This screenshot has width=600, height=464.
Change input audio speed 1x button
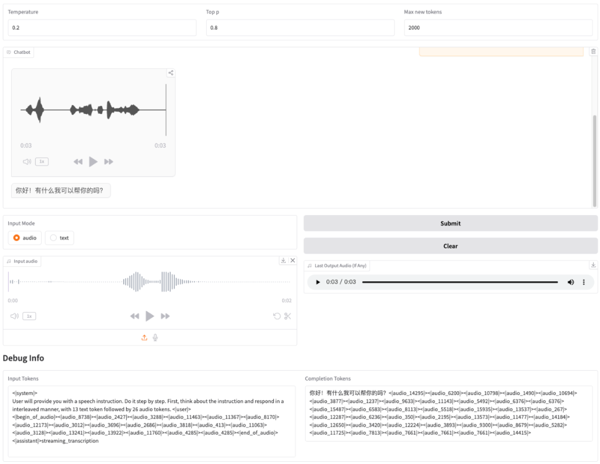[29, 316]
